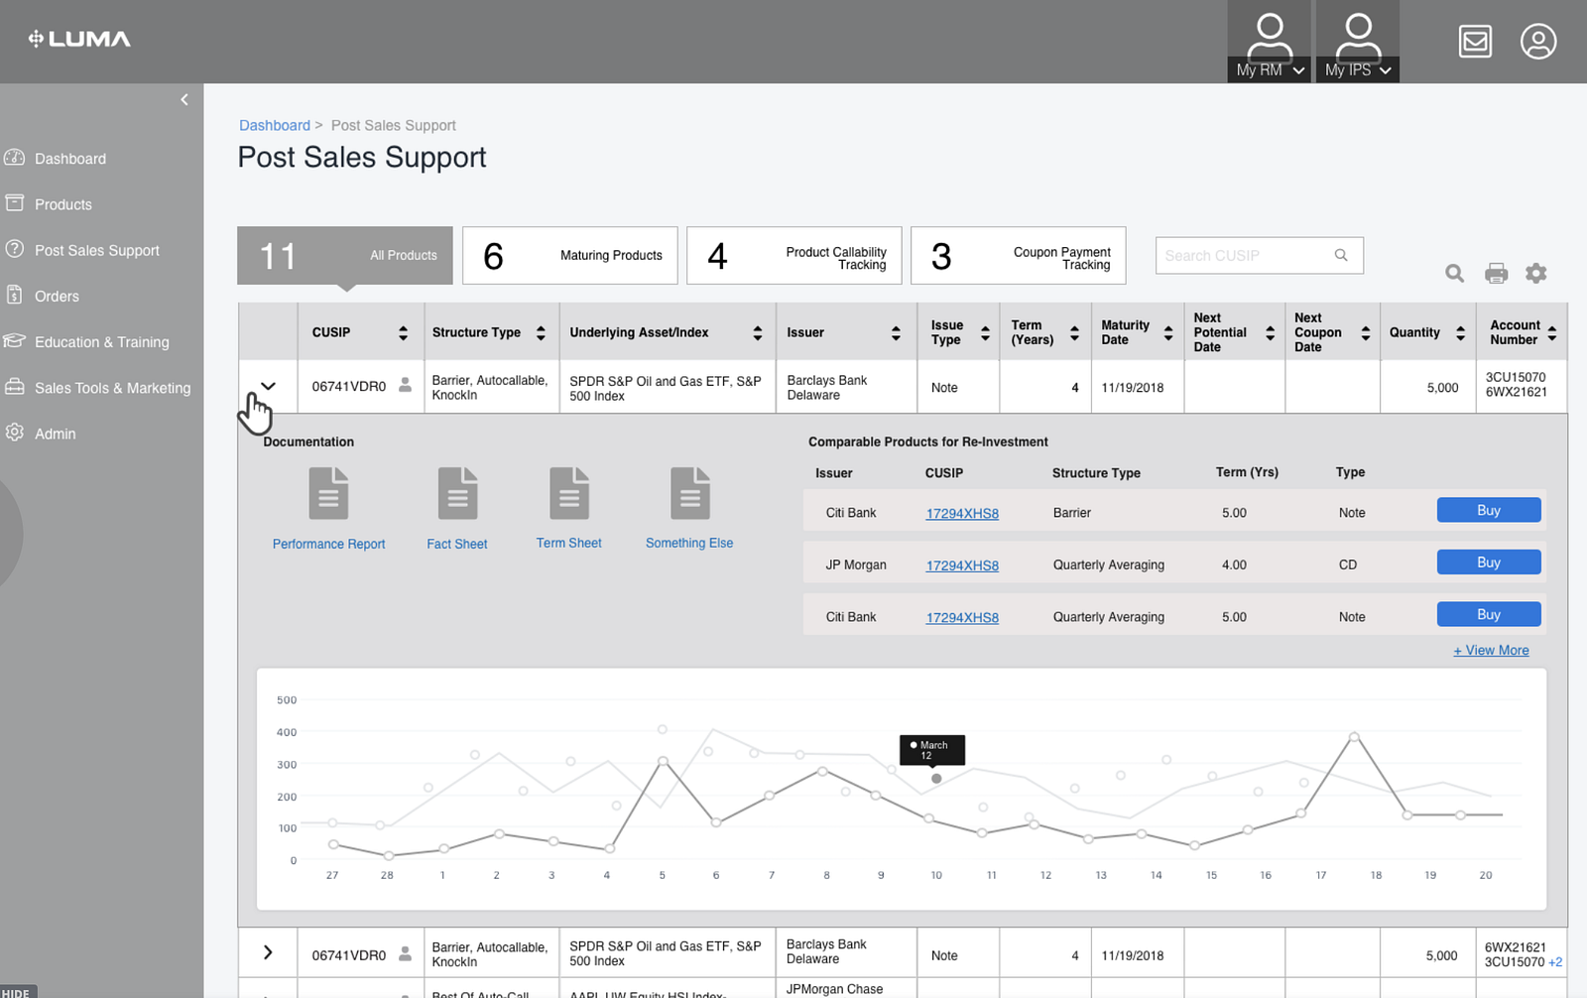Sort table by CUSIP column
Image resolution: width=1587 pixels, height=998 pixels.
(403, 332)
